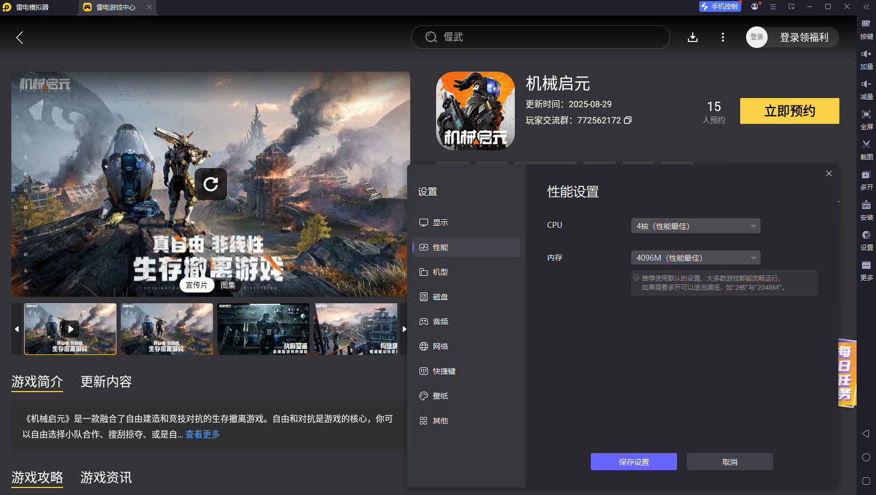Open the memory (内存) size dropdown
Viewport: 876px width, 495px height.
[695, 258]
